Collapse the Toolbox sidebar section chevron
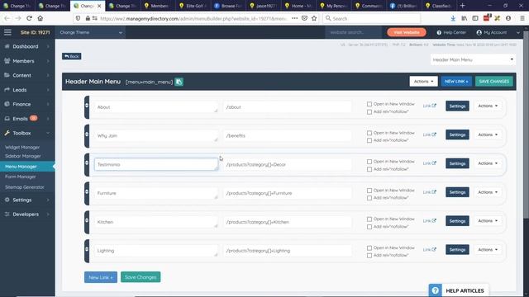Screen dimensions: 529x297 pos(48,133)
